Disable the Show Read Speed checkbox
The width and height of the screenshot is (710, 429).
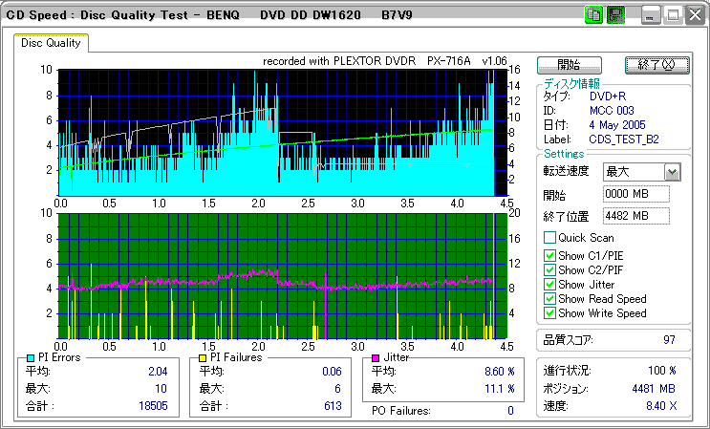549,298
